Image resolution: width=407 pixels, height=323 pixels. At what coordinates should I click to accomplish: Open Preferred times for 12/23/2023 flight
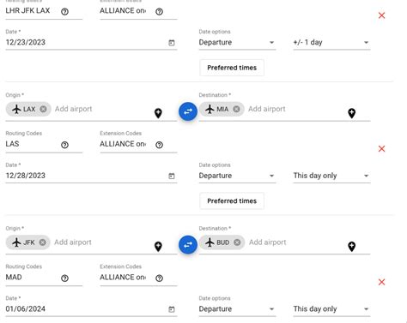pos(232,68)
